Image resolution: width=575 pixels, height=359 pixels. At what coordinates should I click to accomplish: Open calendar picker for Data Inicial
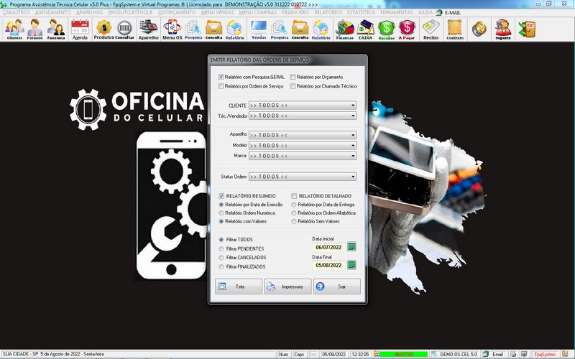coord(351,247)
